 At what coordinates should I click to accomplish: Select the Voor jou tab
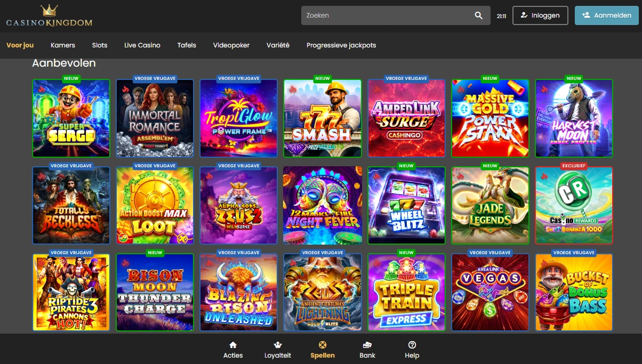pos(20,45)
